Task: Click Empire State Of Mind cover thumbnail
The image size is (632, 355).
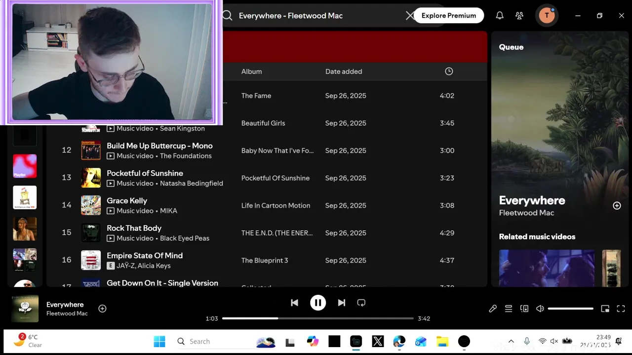Action: point(91,260)
